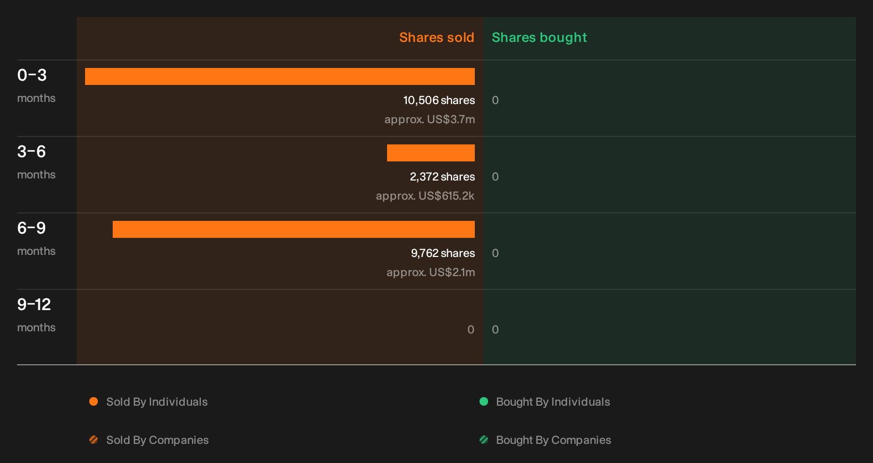Screen dimensions: 873x463
Task: Click the 2,372 shares value
Action: coord(442,177)
